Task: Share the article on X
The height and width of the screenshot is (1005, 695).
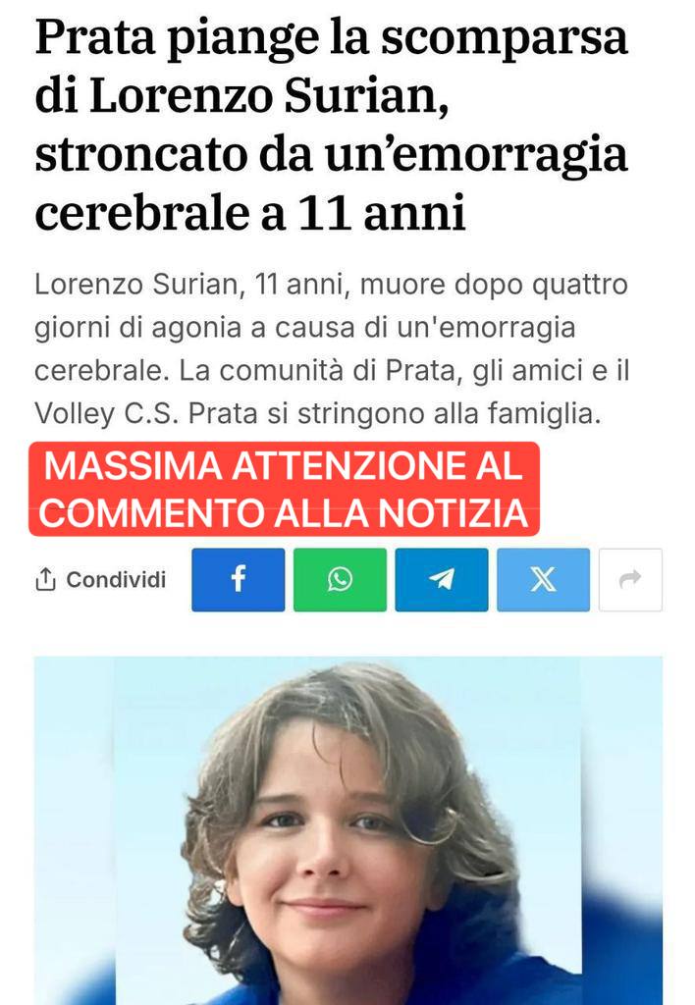Action: 543,579
